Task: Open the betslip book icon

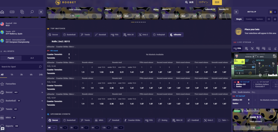Action: tap(269, 19)
